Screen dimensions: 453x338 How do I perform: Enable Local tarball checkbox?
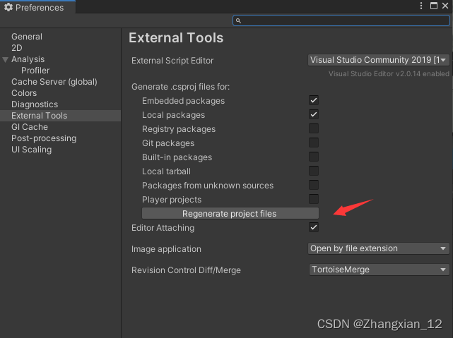coord(314,171)
